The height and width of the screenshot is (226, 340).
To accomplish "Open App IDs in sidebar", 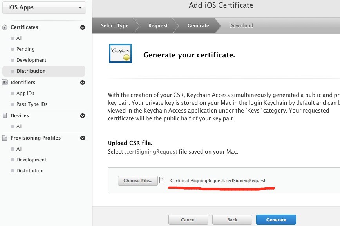I will pyautogui.click(x=25, y=93).
